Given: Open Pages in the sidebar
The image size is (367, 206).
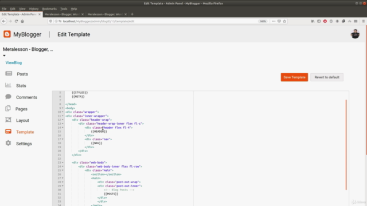Looking at the screenshot, I should click(21, 109).
